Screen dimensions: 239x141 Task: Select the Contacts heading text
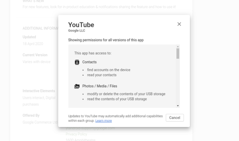pos(90,62)
